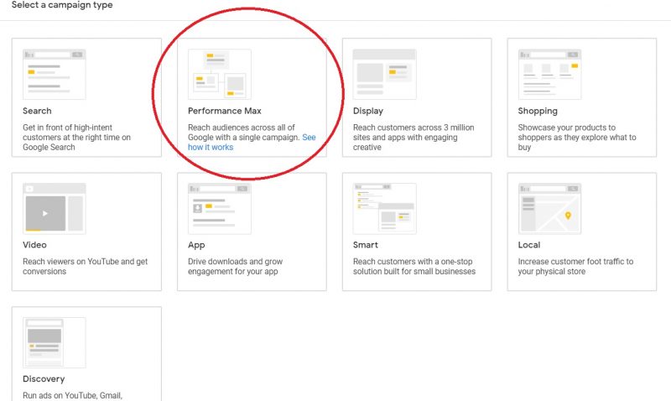671x401 pixels.
Task: Choose the 'App' campaign title
Action: pyautogui.click(x=196, y=245)
